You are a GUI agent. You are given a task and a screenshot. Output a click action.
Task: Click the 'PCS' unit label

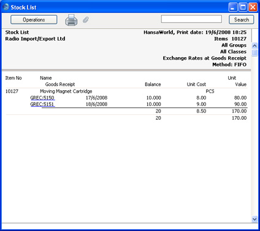tap(210, 92)
